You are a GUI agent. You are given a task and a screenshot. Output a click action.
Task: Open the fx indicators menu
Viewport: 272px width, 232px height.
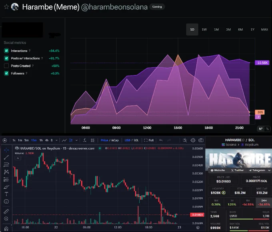tap(85, 140)
